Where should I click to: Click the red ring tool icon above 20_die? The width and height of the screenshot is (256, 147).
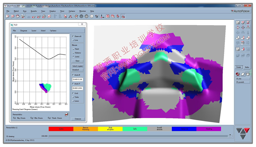pyautogui.click(x=238, y=74)
